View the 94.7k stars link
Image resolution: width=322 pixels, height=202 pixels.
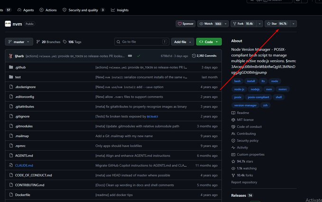242,162
